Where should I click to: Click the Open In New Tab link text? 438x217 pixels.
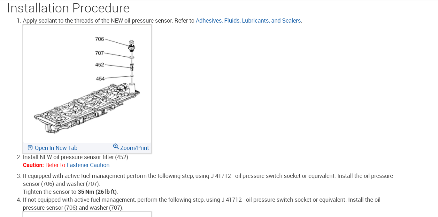56,148
